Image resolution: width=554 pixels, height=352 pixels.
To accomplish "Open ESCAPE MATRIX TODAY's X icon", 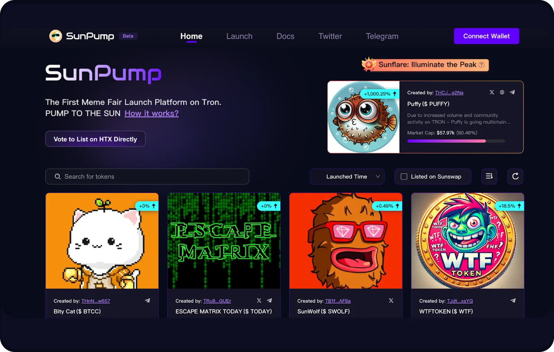I will (259, 300).
